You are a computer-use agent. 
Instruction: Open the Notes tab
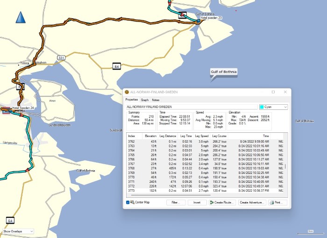156,100
